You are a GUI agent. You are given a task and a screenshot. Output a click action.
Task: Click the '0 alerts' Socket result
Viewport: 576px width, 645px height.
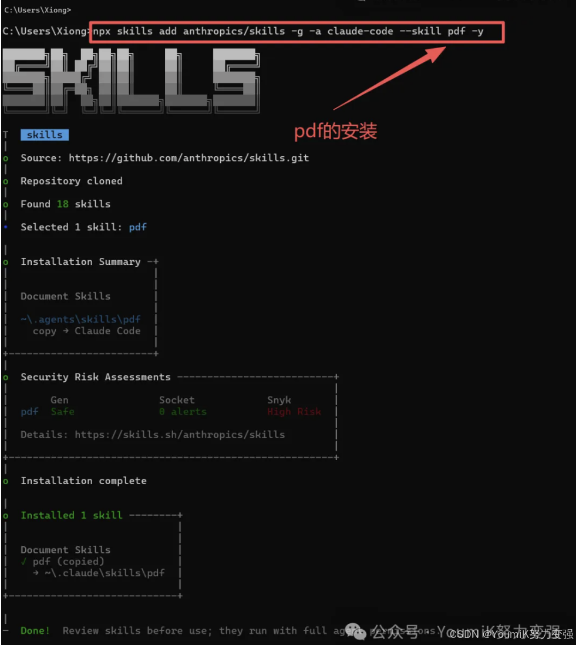coord(183,411)
